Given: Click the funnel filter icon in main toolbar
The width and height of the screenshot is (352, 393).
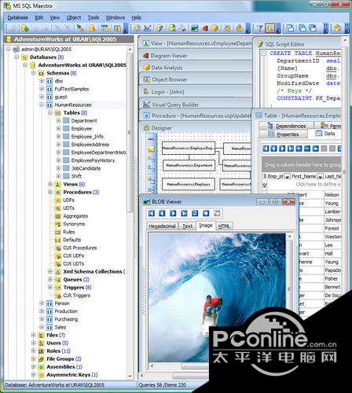Looking at the screenshot, I should pyautogui.click(x=260, y=28).
